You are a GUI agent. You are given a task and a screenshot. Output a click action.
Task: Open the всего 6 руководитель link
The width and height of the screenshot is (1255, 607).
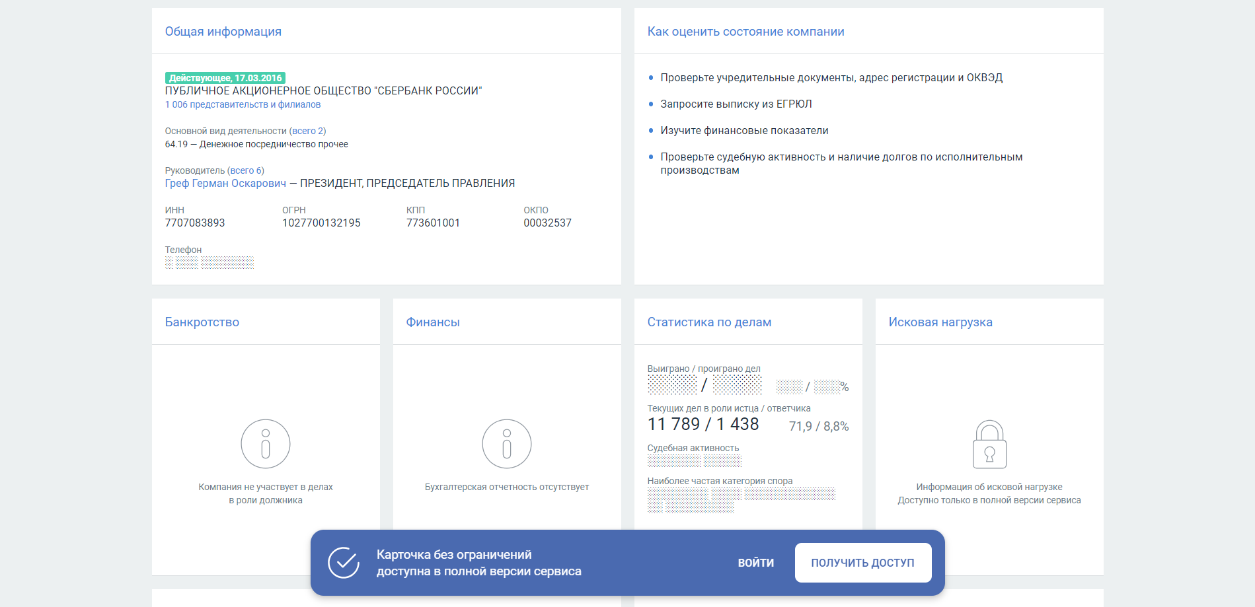(246, 170)
